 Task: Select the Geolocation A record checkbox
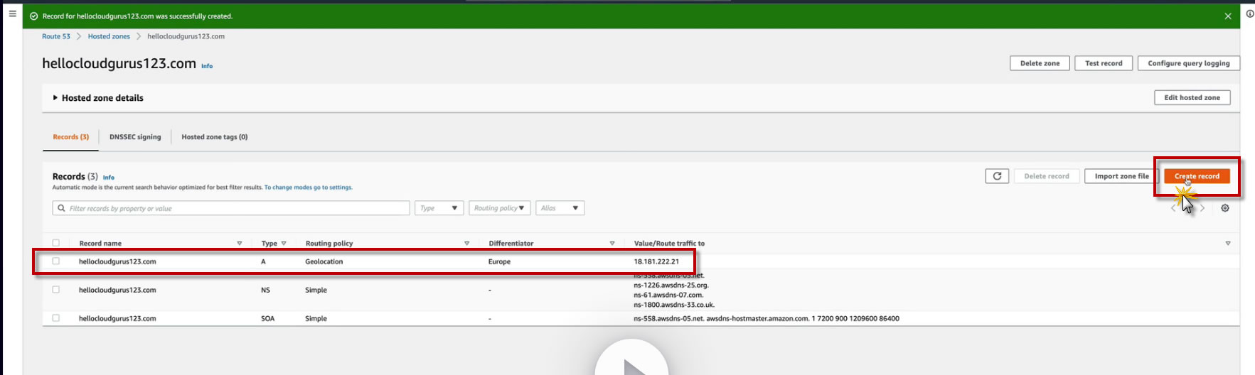tap(56, 261)
